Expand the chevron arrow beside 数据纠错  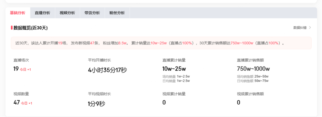pos(310,28)
